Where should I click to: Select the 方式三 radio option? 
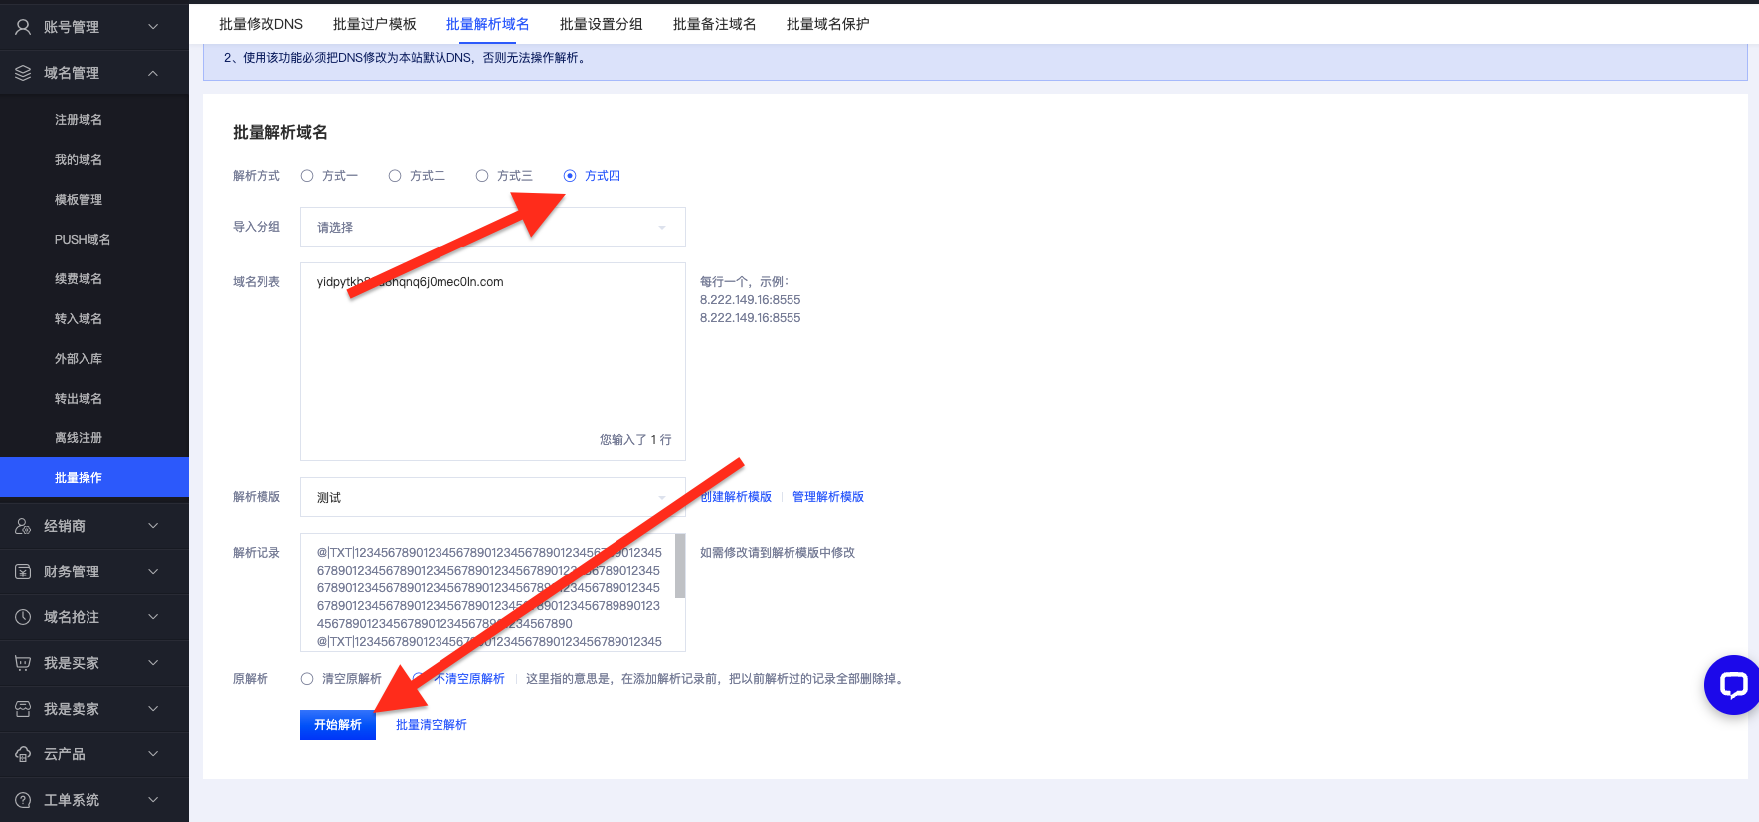[x=482, y=176]
